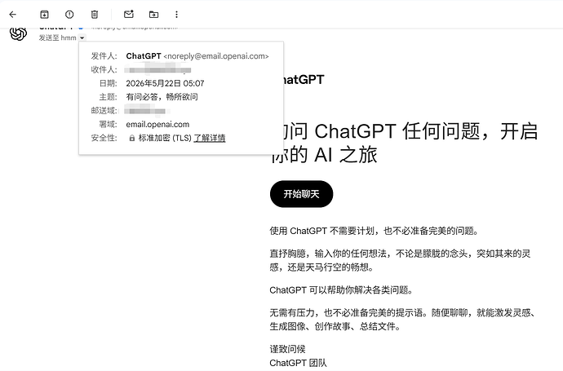563x371 pixels.
Task: Click the 发件人 label in details popup
Action: click(104, 56)
